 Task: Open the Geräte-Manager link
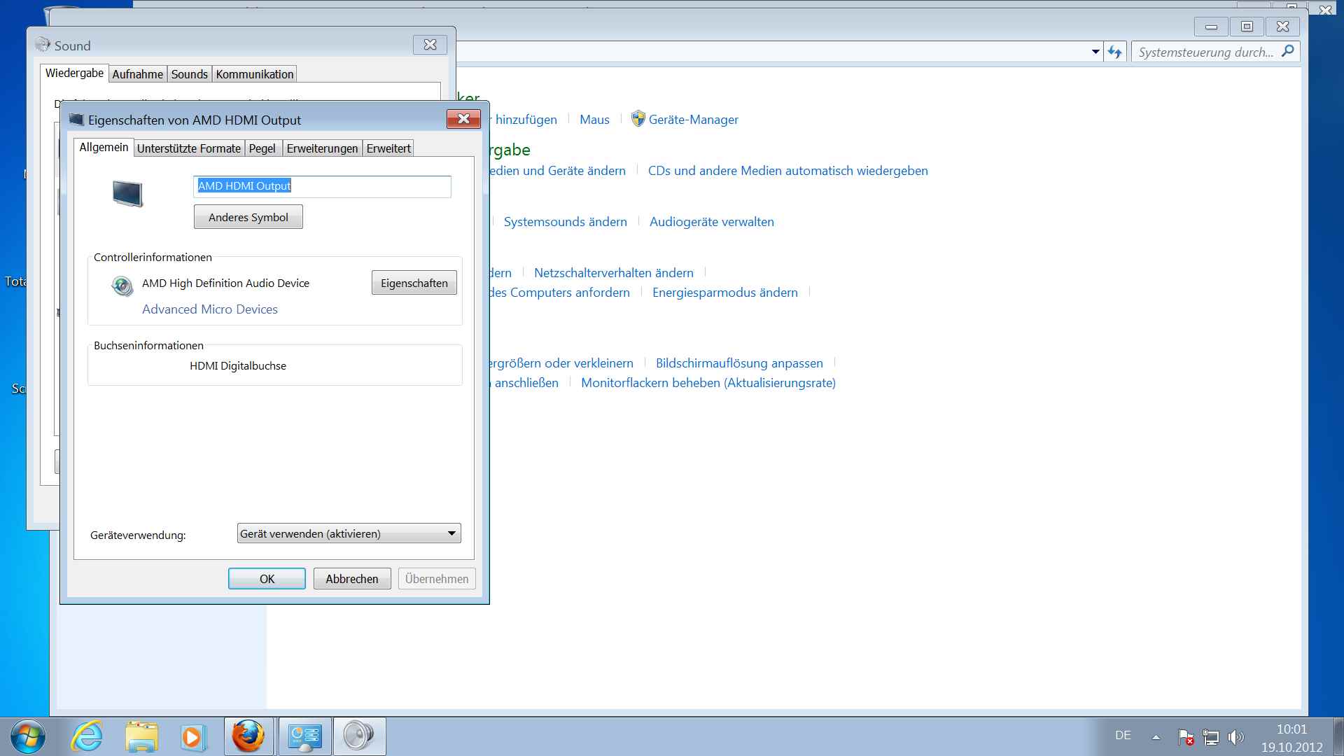(694, 120)
